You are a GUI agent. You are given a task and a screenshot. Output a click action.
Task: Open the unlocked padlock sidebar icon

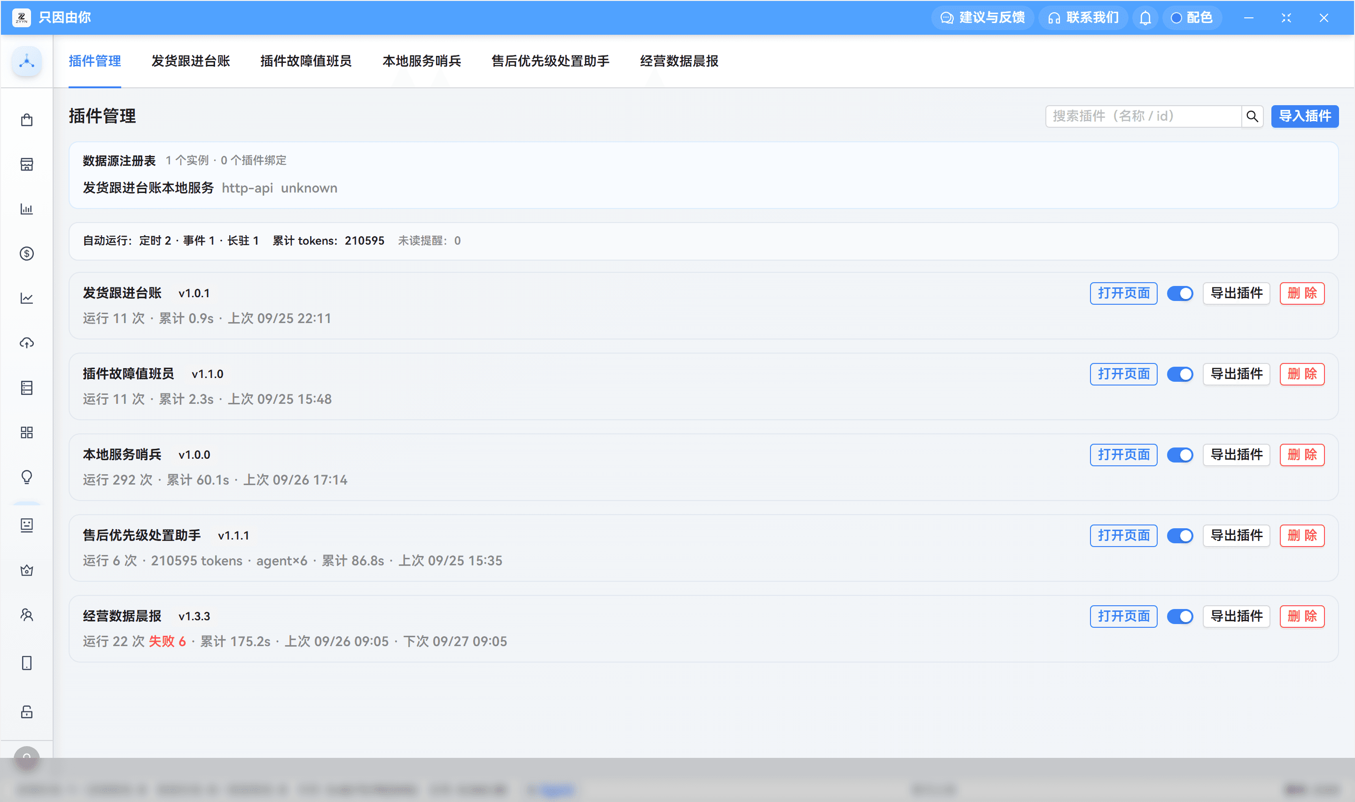[x=26, y=712]
